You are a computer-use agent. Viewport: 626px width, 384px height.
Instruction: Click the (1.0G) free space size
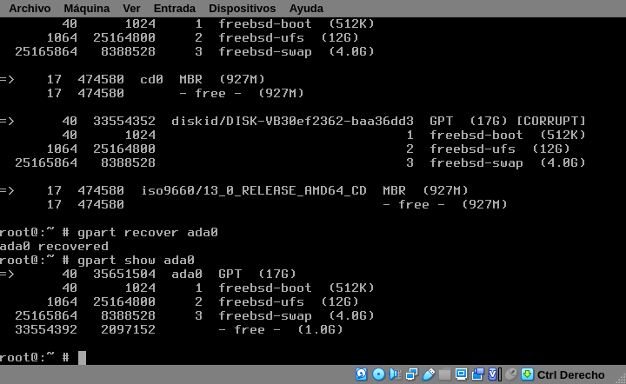(320, 330)
